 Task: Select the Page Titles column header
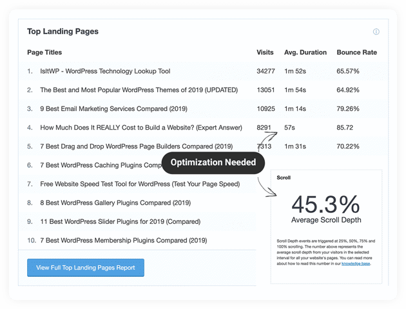[x=44, y=52]
